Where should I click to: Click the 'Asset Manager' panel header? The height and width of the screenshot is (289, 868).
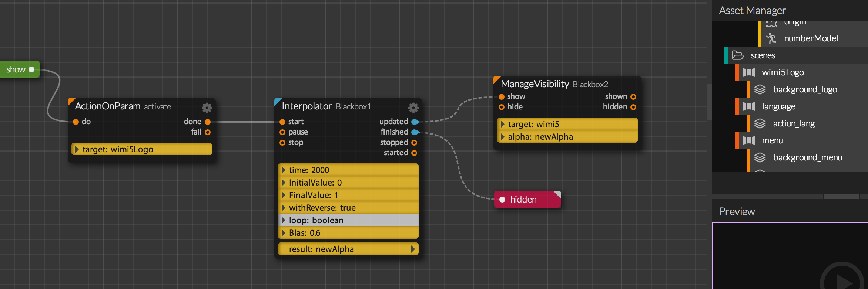(x=753, y=10)
